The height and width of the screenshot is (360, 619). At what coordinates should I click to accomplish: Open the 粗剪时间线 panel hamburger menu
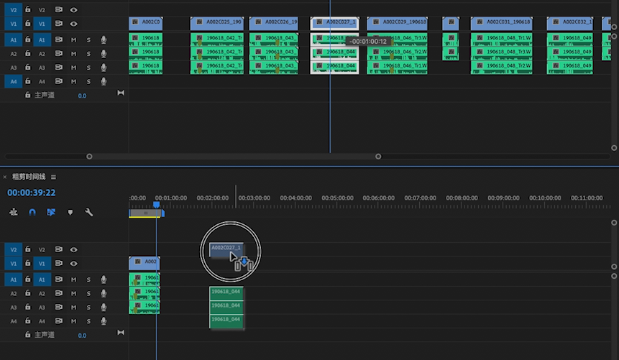coord(53,177)
